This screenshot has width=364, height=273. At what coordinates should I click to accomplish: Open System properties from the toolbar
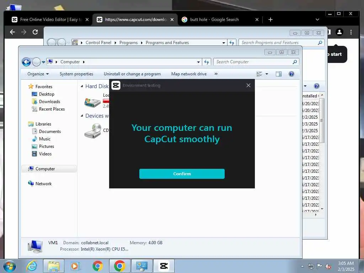click(x=76, y=74)
